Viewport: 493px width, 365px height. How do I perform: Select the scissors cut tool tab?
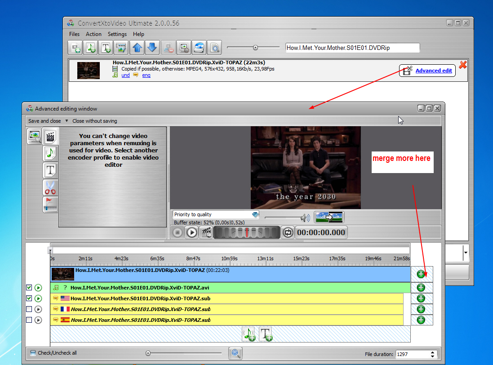pyautogui.click(x=50, y=187)
